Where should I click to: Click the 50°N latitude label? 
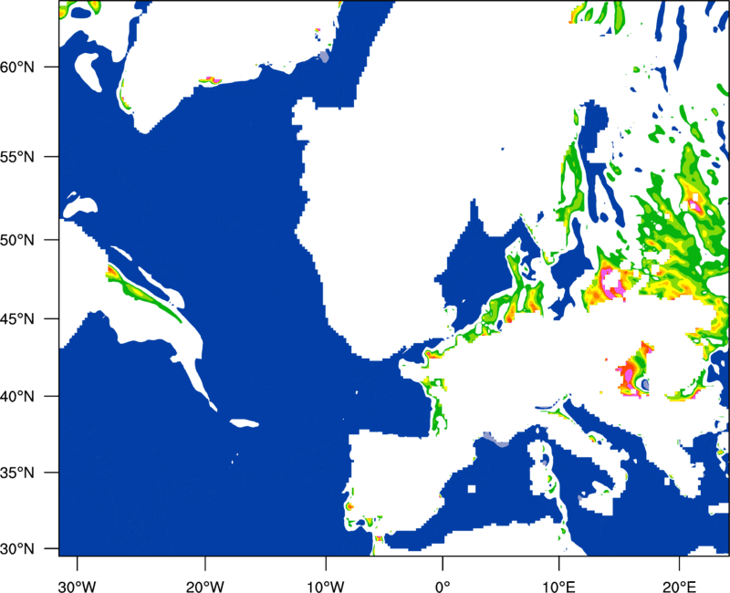[17, 240]
